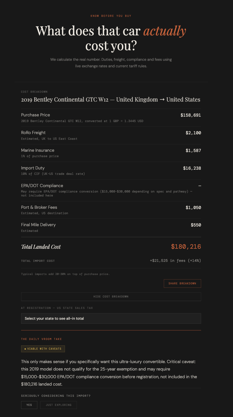This screenshot has width=233, height=417.
Task: Click the +$21,525 in fees summary
Action: [x=175, y=261]
